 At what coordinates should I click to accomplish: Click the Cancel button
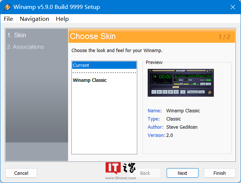point(21,173)
